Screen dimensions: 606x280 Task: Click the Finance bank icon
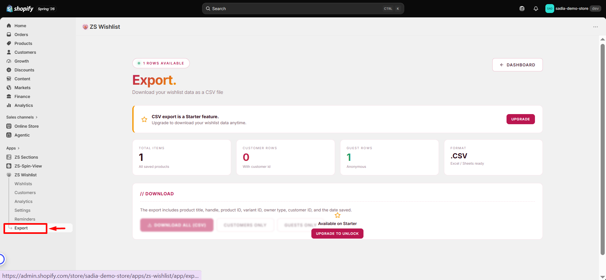tap(9, 96)
